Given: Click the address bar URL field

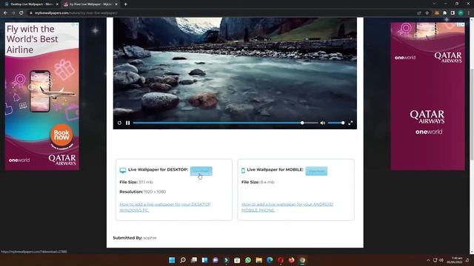Looking at the screenshot, I should click(x=222, y=13).
